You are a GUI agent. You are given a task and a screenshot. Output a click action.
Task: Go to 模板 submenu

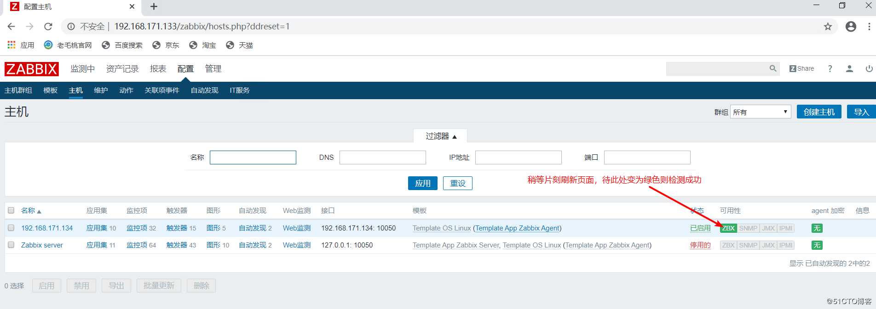tap(51, 90)
